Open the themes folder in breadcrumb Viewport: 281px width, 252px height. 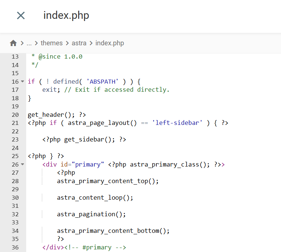[52, 43]
